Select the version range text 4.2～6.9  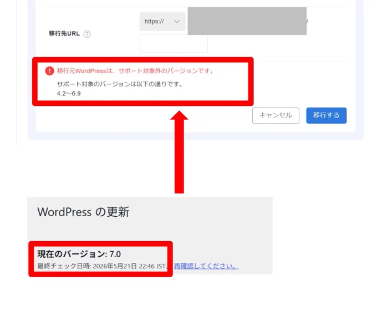tap(69, 94)
